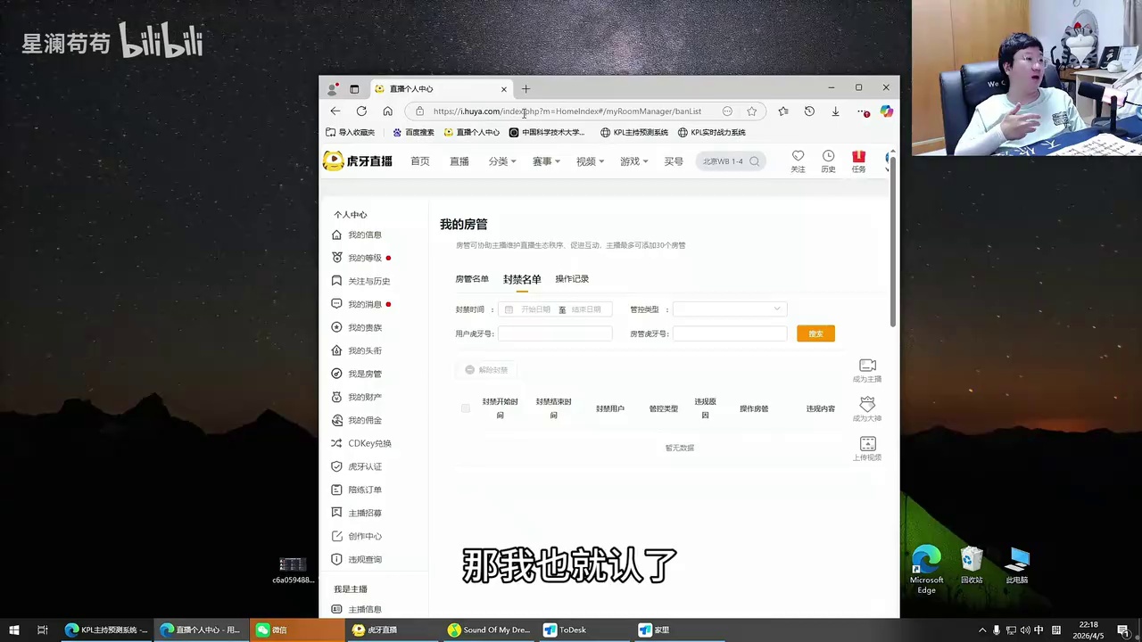Expand the 赛事 navigation dropdown

(546, 161)
